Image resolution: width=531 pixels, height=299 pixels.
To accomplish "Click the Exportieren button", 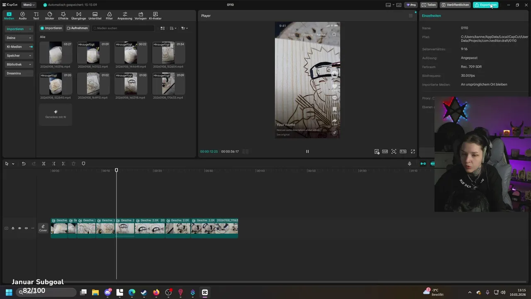I will click(486, 5).
